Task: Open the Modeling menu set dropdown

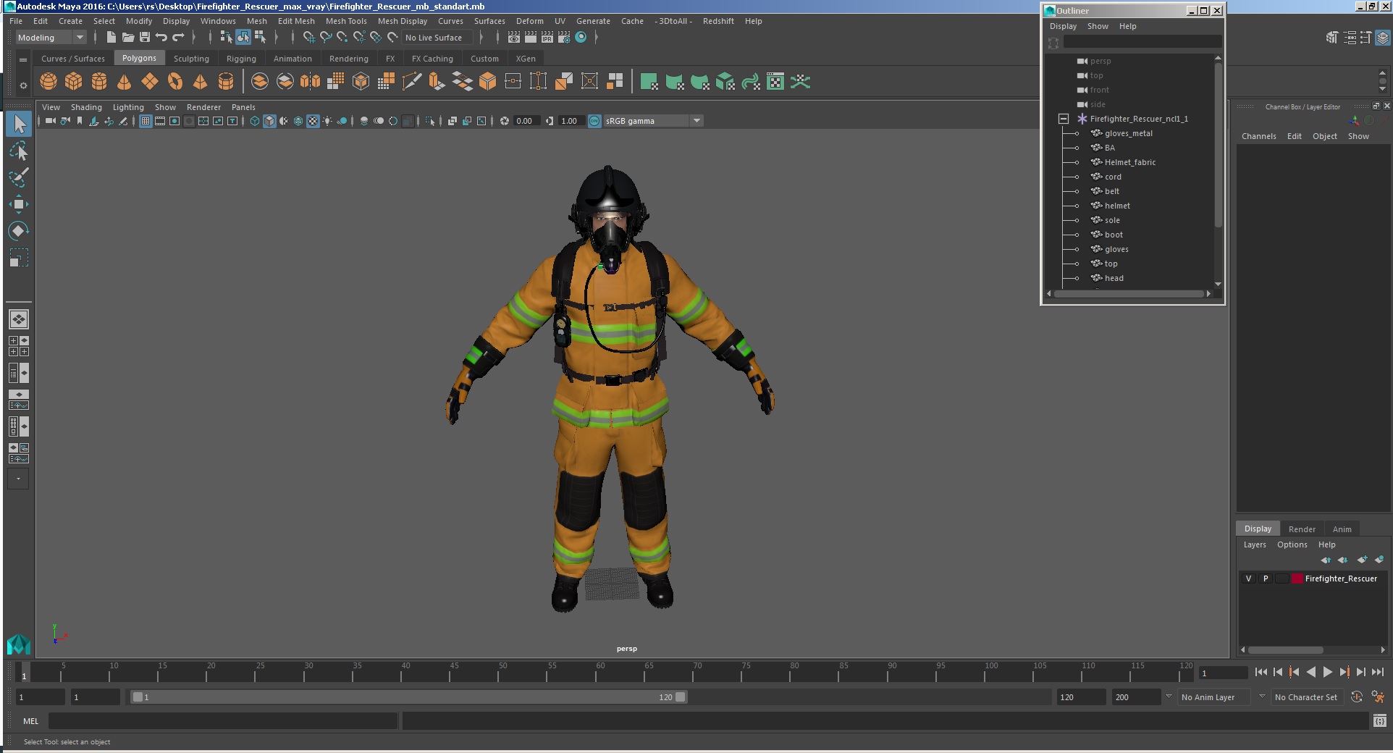Action: pos(51,38)
